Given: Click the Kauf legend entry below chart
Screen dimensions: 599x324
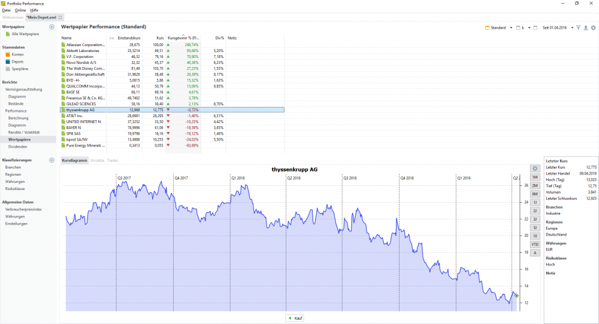Looking at the screenshot, I should click(295, 318).
